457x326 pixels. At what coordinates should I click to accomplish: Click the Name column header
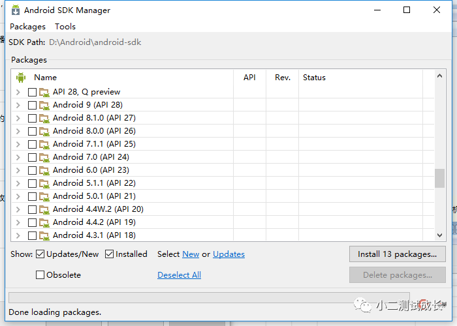123,78
